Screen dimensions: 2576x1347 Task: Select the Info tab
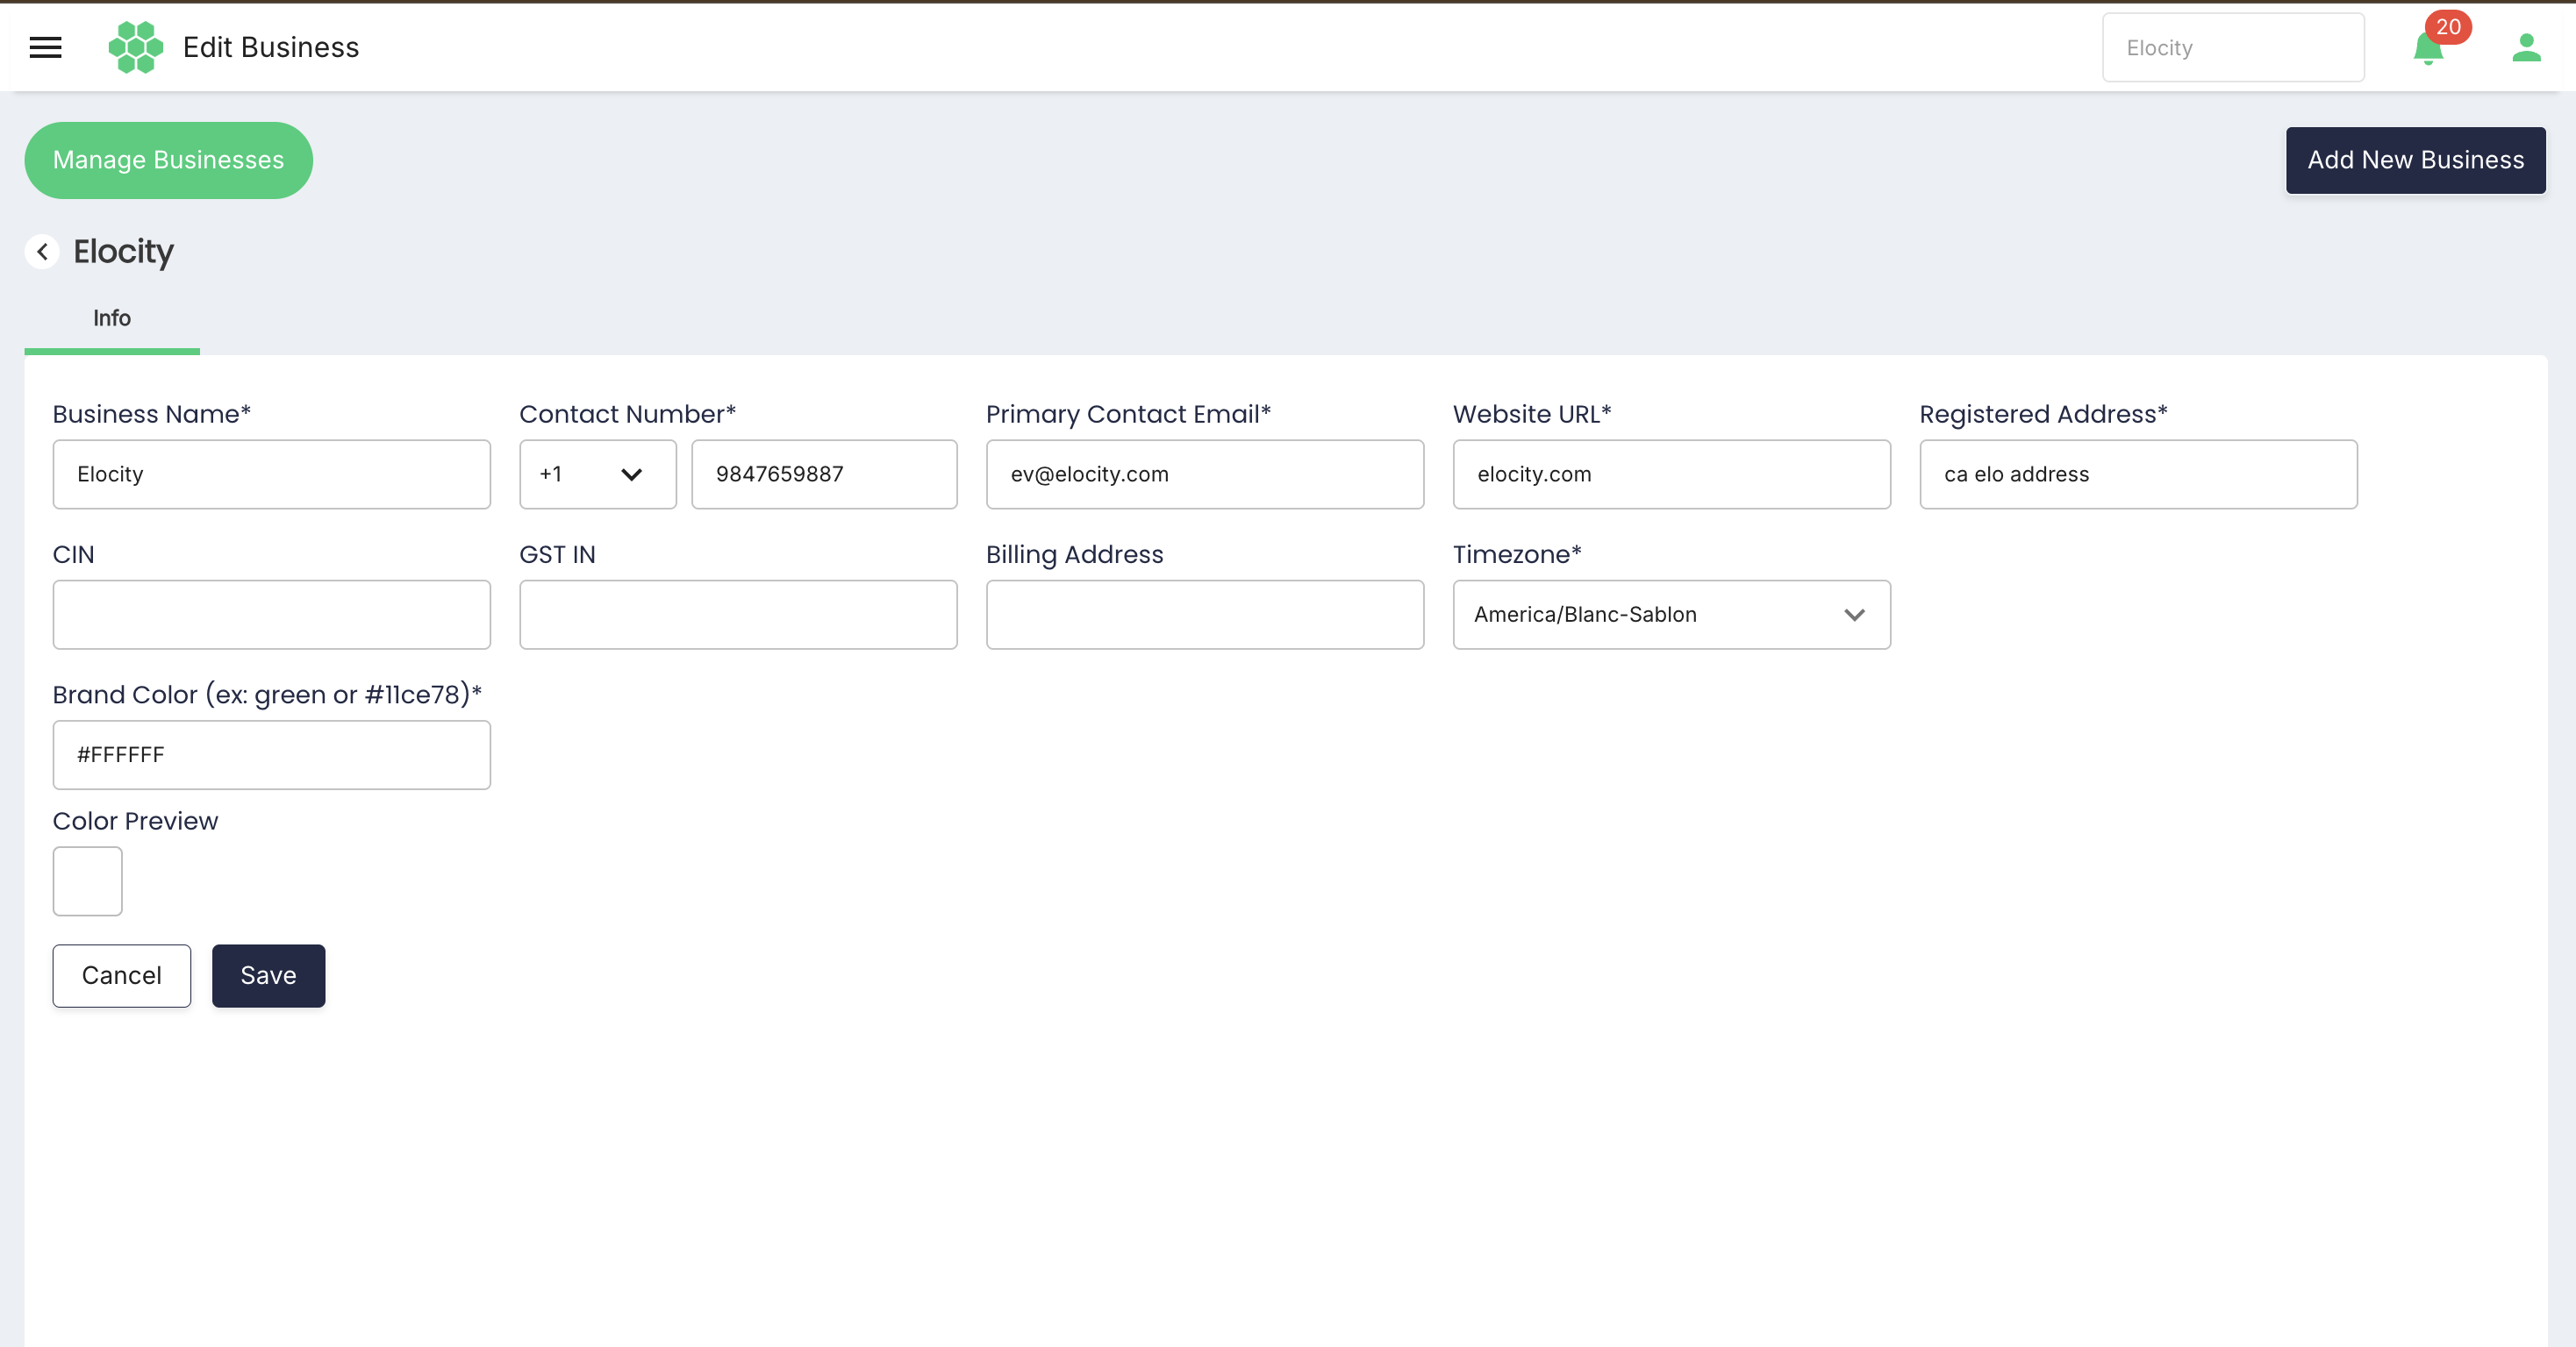point(112,317)
